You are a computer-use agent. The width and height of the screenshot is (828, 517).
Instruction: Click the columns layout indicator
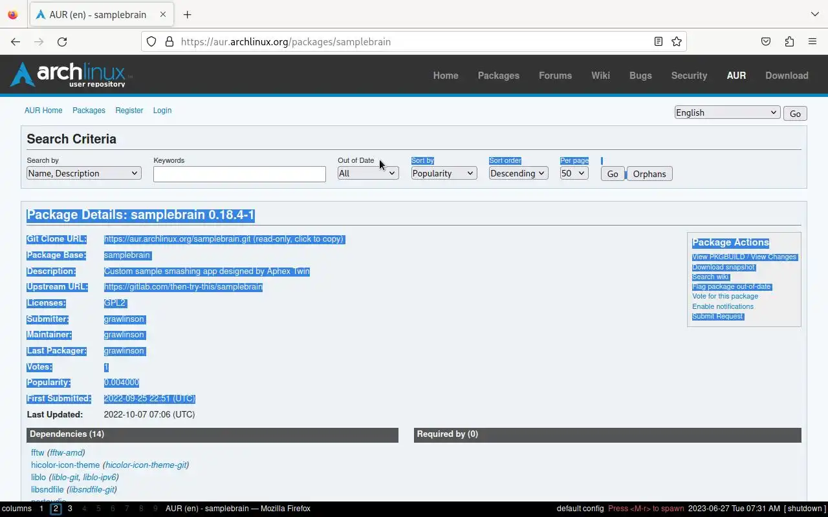pos(17,509)
